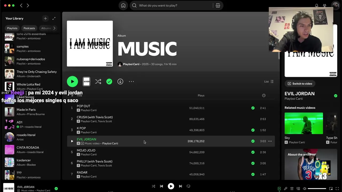Open more options for EVIL JORDAN row
Image resolution: width=342 pixels, height=192 pixels.
point(270,141)
